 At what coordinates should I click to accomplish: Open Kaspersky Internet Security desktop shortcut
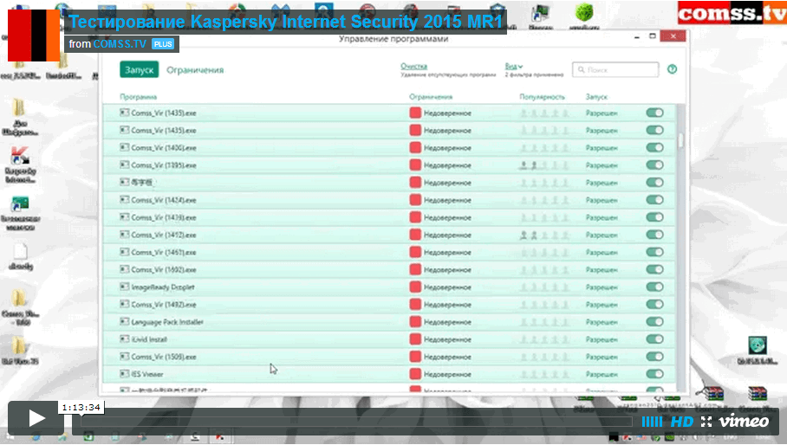(20, 164)
